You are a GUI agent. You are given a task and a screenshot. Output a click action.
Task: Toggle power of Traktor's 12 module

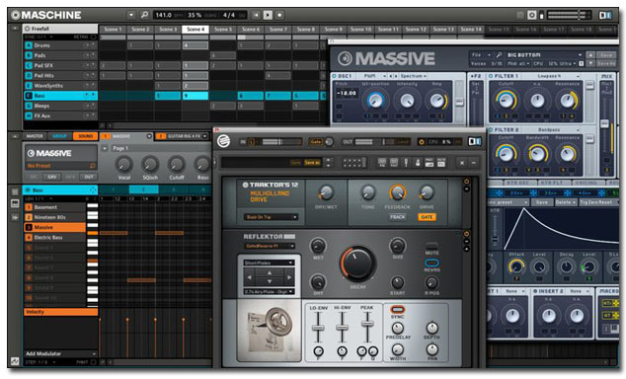coord(466,182)
